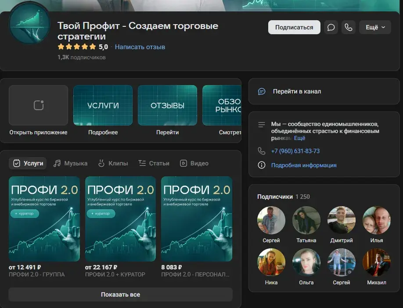403x308 pixels.
Task: Click the от 22 167 ₽ price
Action: (x=101, y=267)
